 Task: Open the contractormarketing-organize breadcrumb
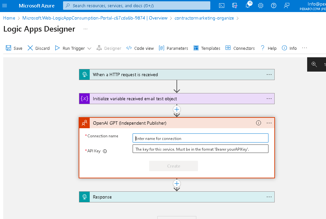[x=204, y=18]
